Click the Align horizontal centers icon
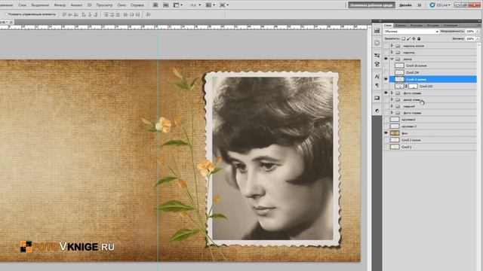483x271 pixels. click(x=90, y=14)
